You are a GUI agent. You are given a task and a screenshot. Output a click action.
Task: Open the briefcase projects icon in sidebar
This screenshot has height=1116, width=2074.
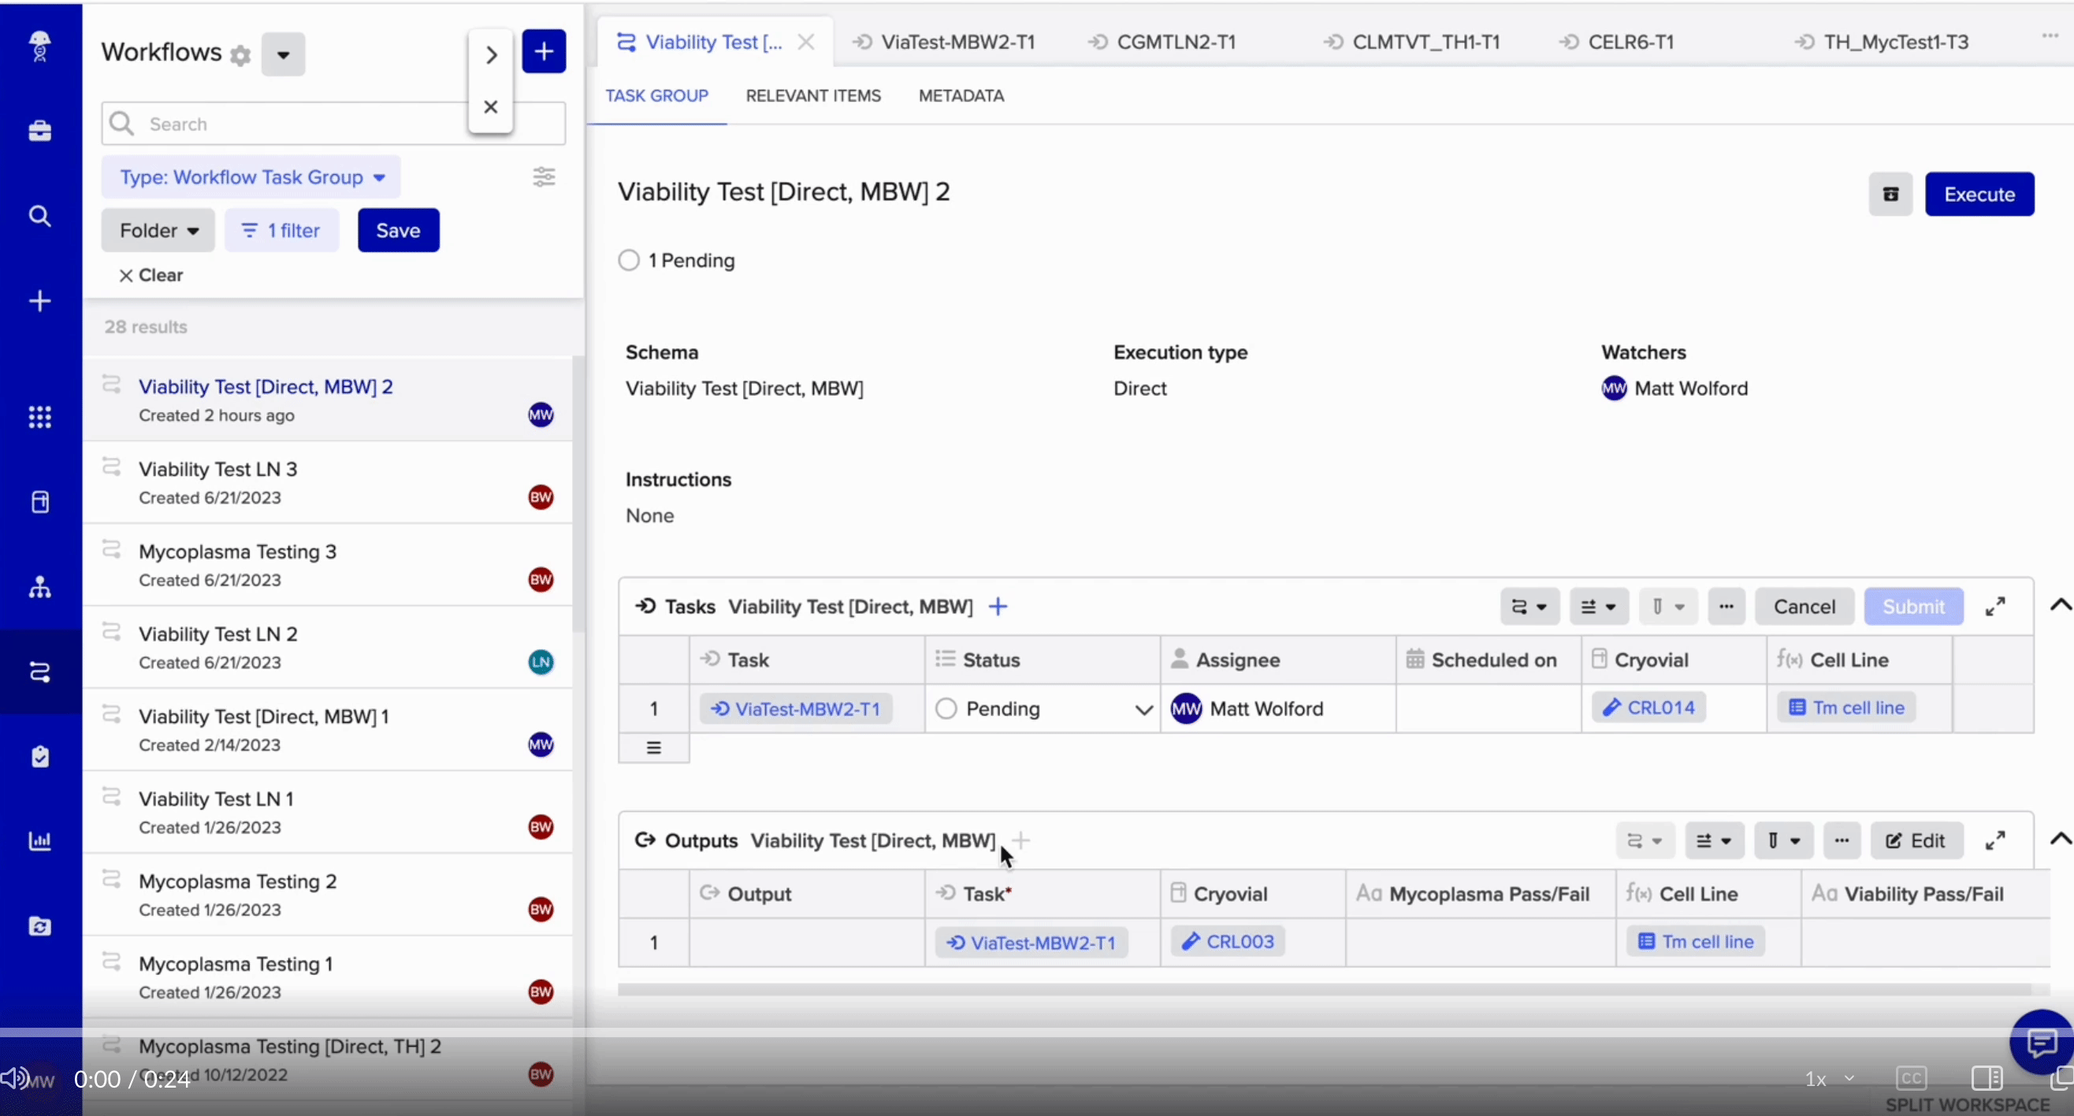click(x=39, y=131)
